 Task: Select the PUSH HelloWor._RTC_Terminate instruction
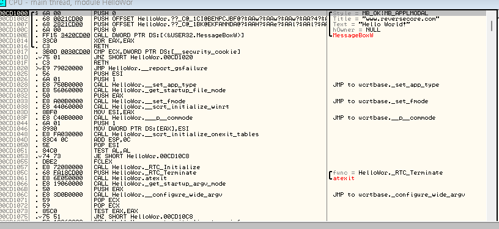pos(145,173)
